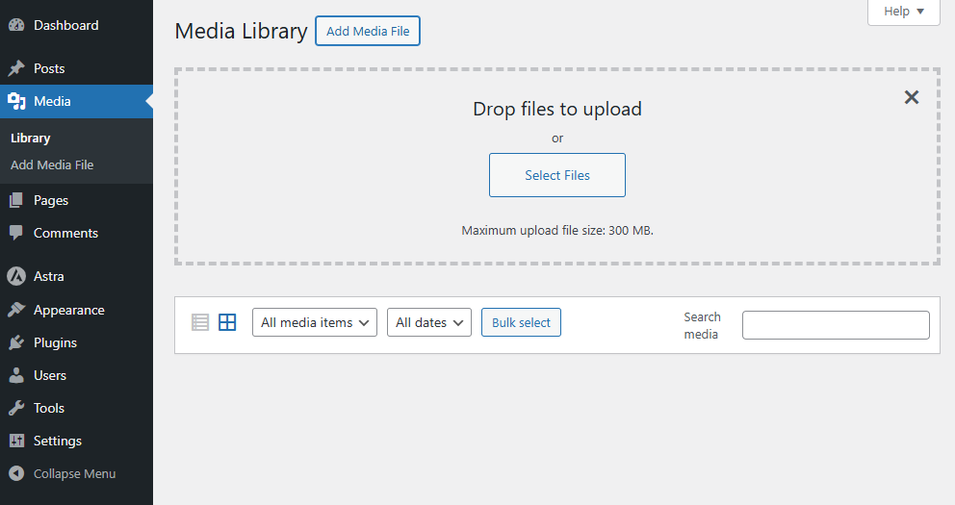955x505 pixels.
Task: Expand the Help tab
Action: pyautogui.click(x=903, y=12)
